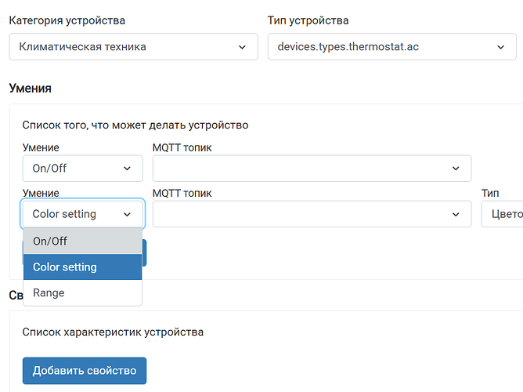Click the Список характеристик устройства text

[x=113, y=332]
